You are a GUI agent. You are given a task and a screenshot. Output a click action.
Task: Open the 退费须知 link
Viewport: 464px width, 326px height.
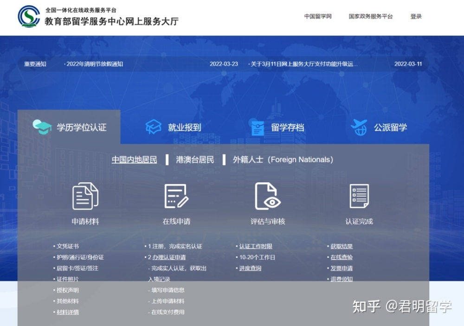[342, 279]
